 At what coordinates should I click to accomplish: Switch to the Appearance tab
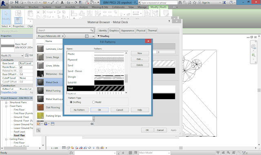[128, 31]
